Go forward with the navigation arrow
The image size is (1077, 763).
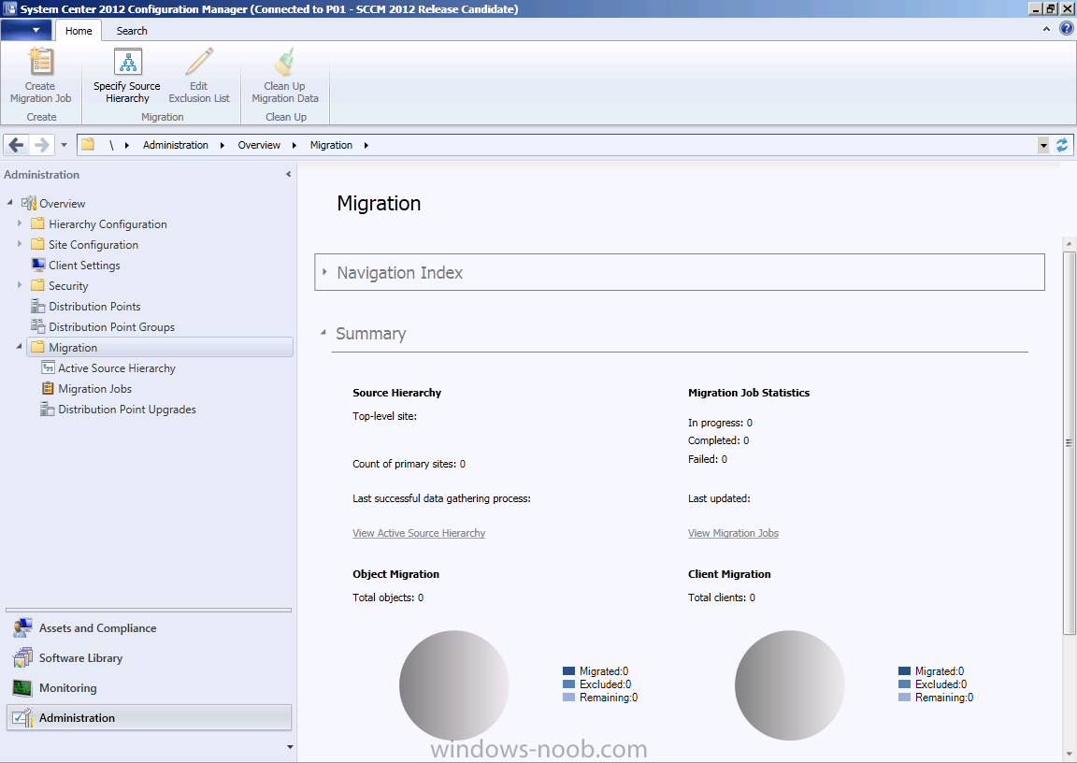pyautogui.click(x=42, y=145)
